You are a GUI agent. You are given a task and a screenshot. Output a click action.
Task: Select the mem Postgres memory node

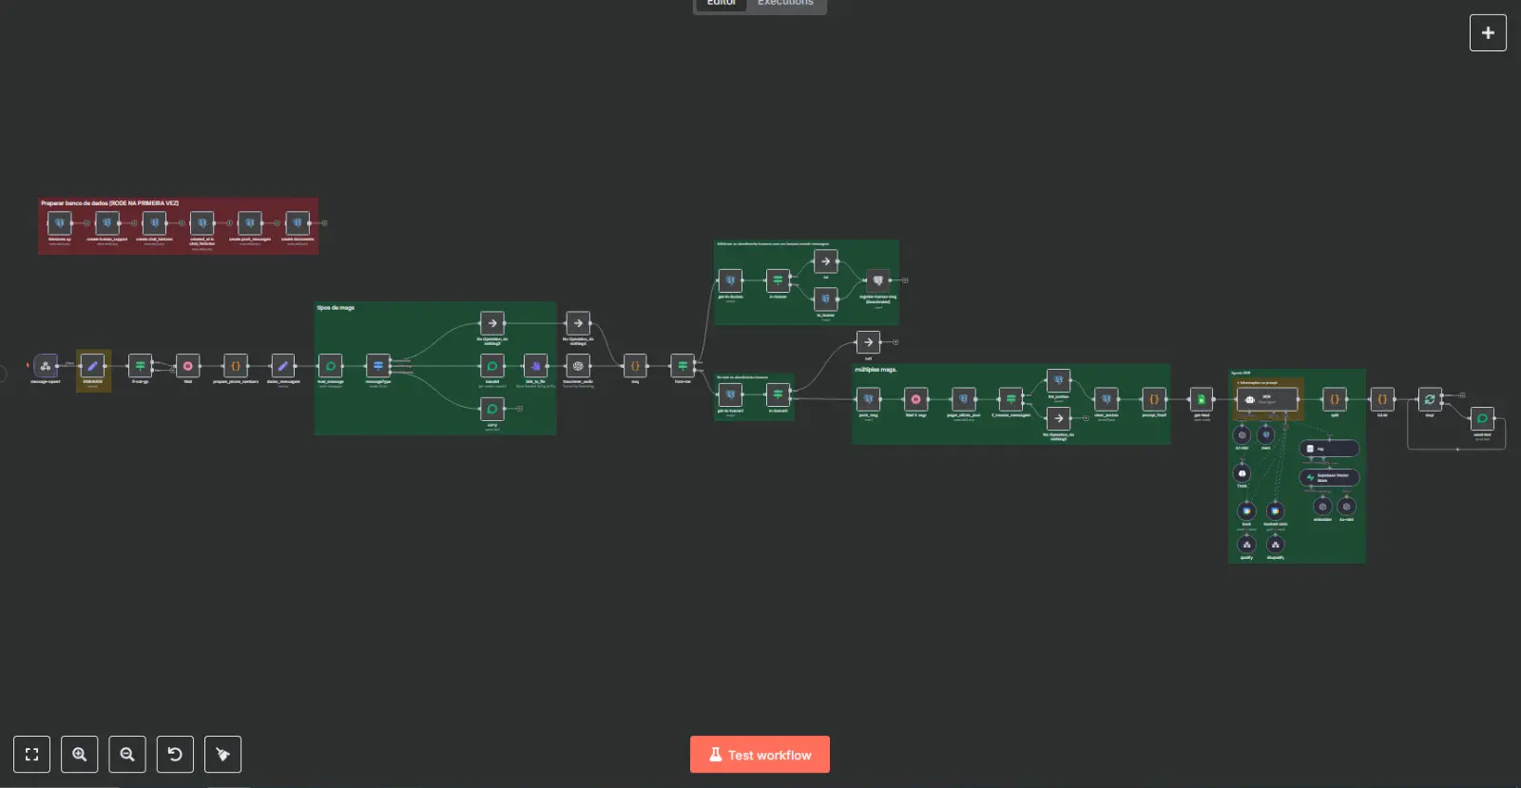click(x=1265, y=434)
